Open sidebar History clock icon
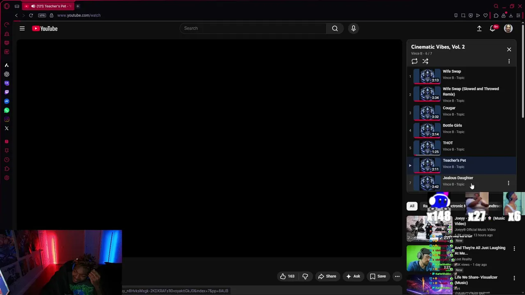This screenshot has height=295, width=525. (x=7, y=160)
